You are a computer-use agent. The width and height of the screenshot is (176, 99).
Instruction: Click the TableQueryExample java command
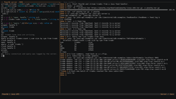pos(106,38)
